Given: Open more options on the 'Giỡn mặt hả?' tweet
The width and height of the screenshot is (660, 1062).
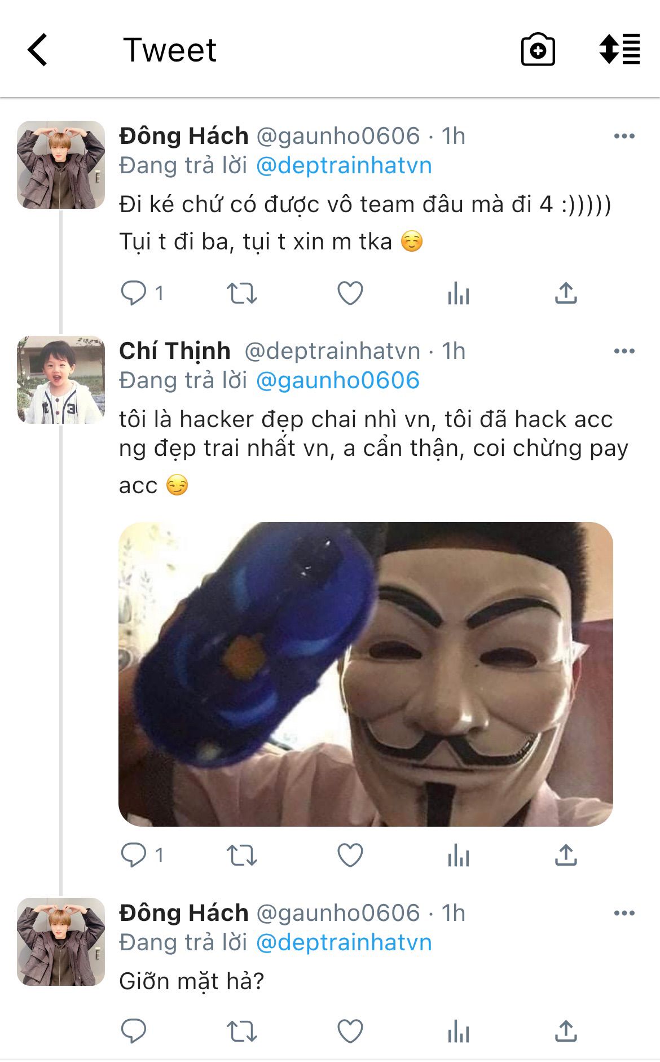Looking at the screenshot, I should tap(624, 913).
